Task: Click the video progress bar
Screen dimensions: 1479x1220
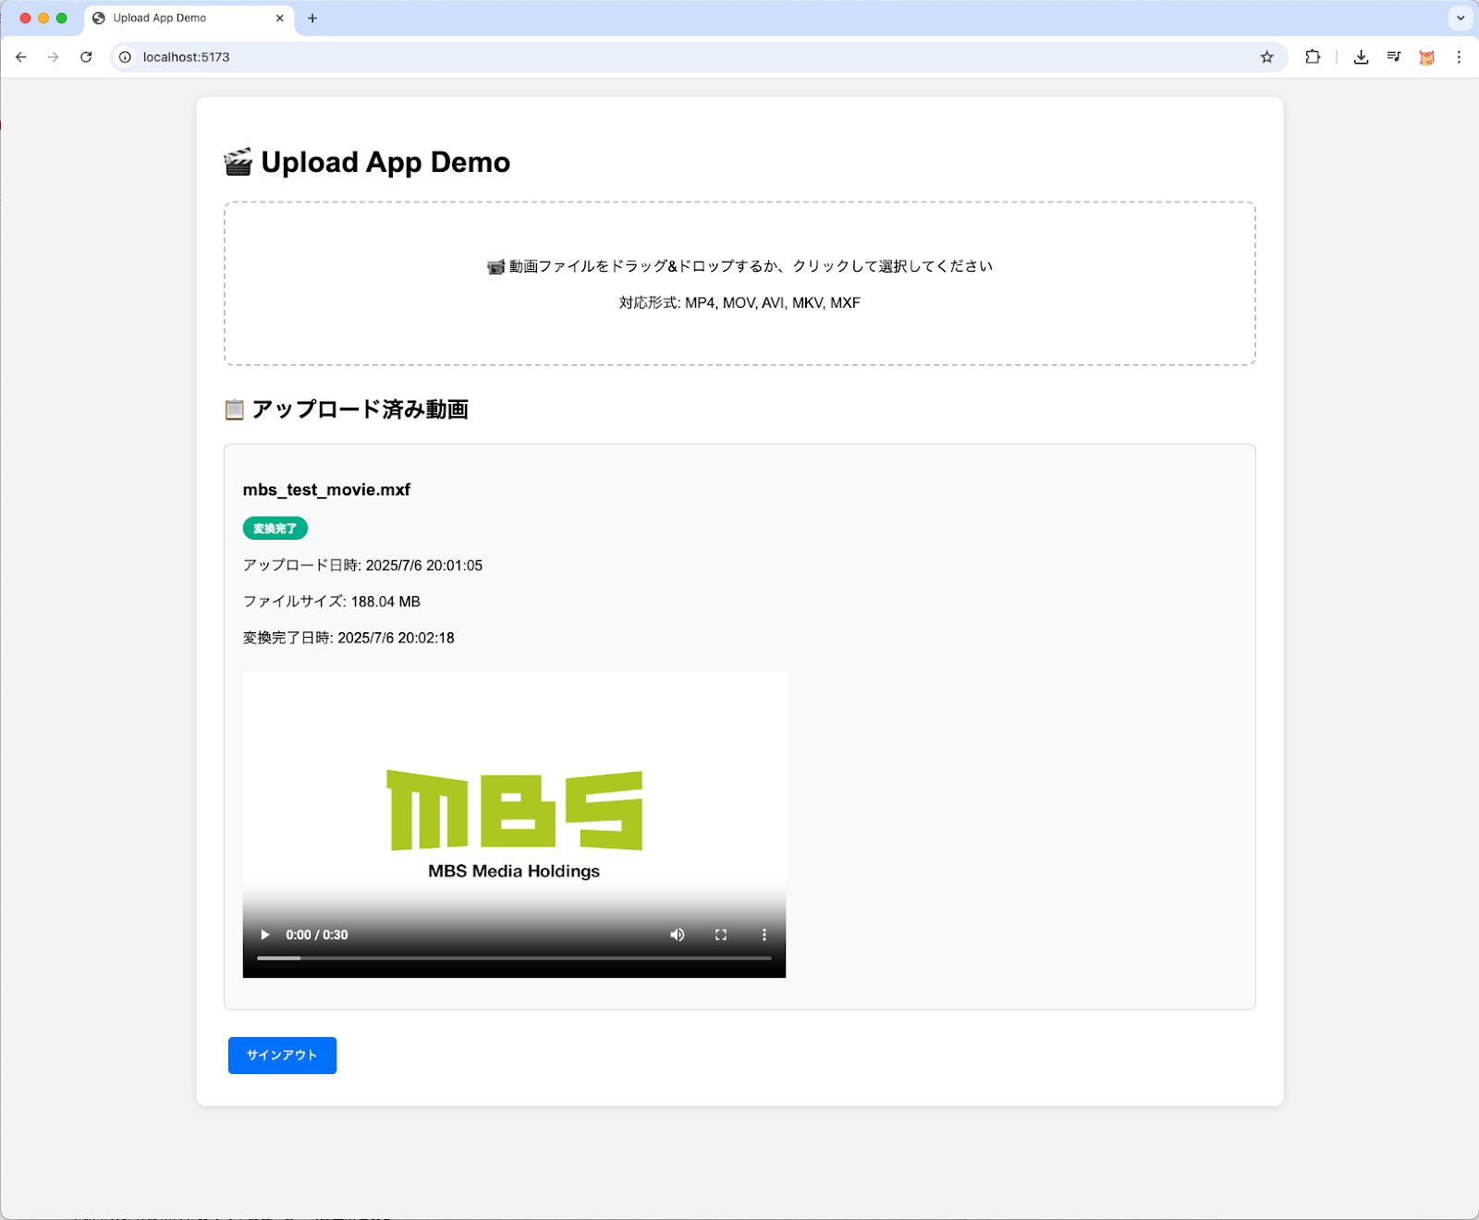Action: coord(514,958)
